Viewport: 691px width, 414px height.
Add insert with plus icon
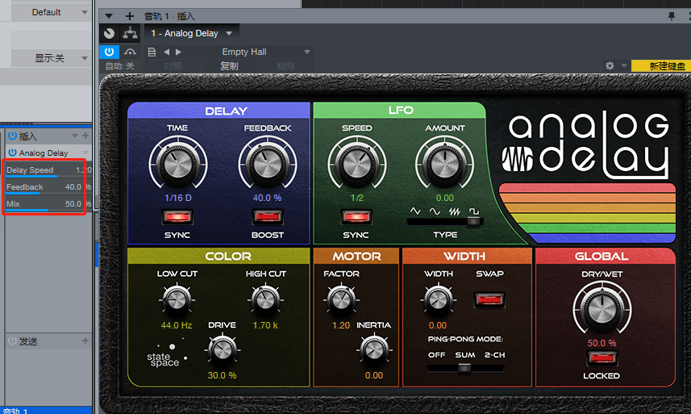click(85, 136)
